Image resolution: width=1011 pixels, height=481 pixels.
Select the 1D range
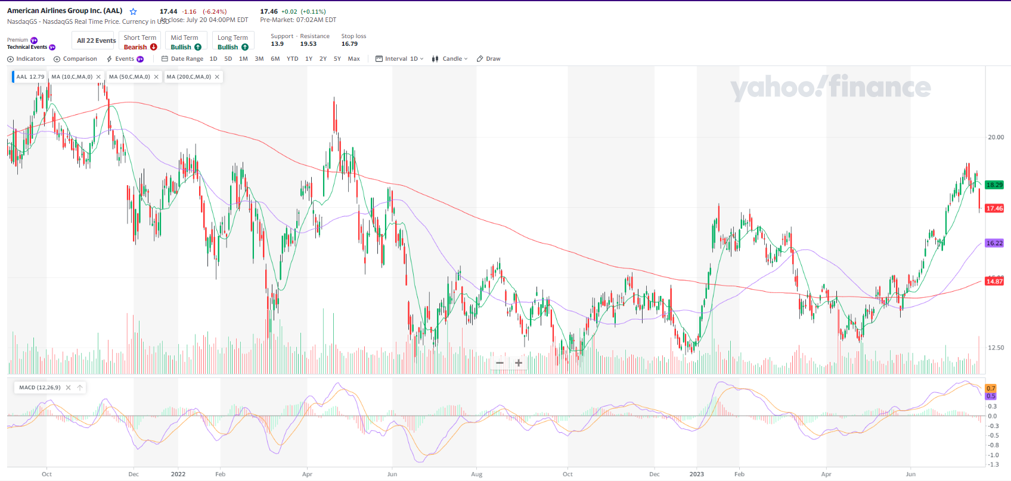tap(213, 59)
